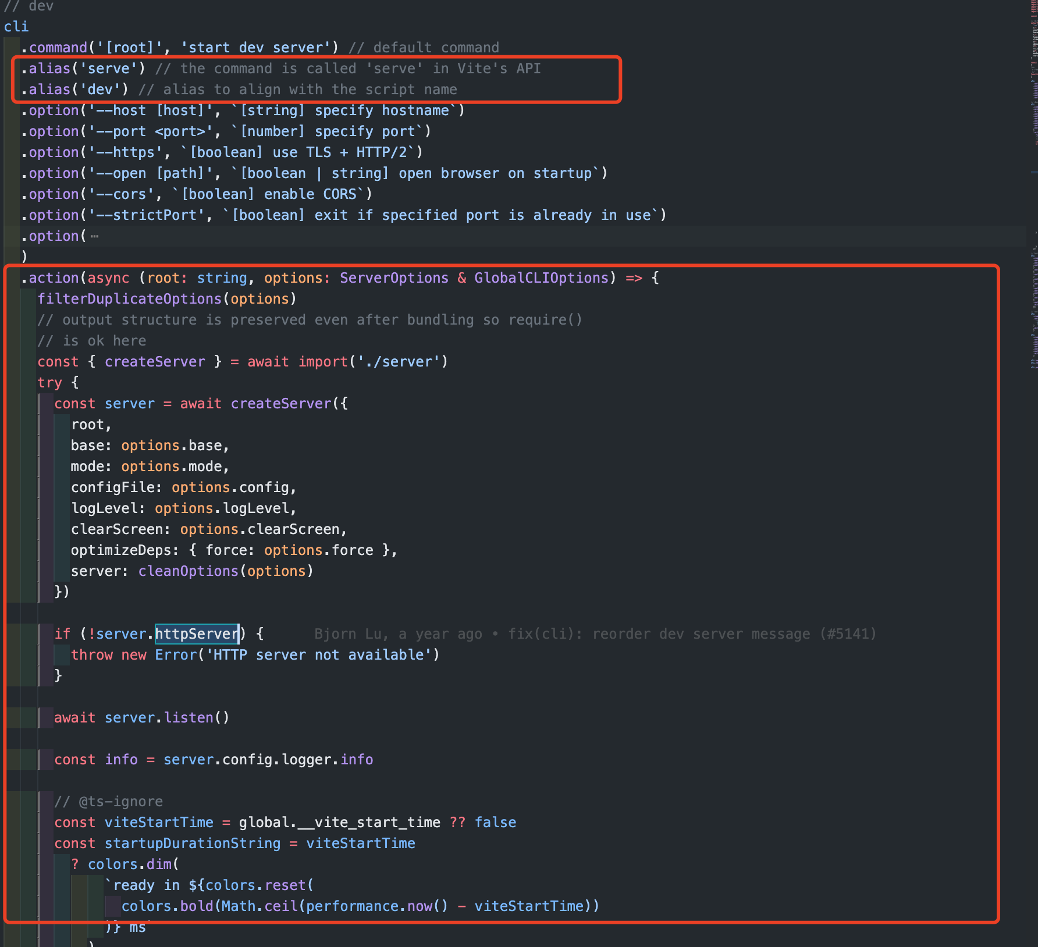Click the try keyword
Image resolution: width=1038 pixels, height=947 pixels.
pyautogui.click(x=49, y=383)
